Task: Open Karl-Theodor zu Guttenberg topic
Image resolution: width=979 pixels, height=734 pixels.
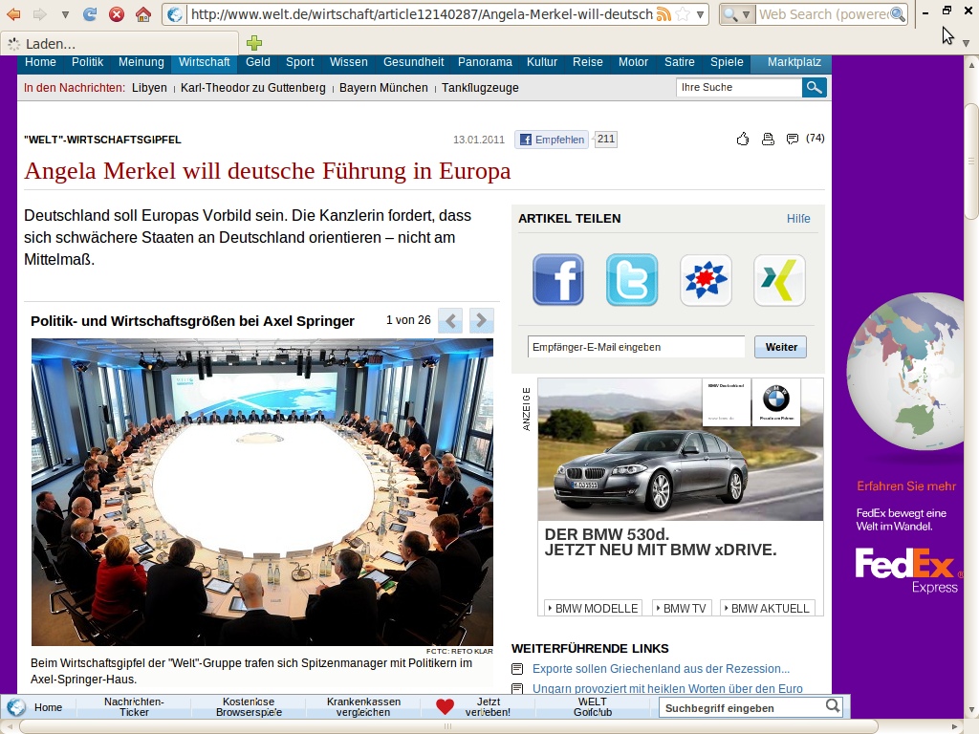Action: click(x=252, y=88)
